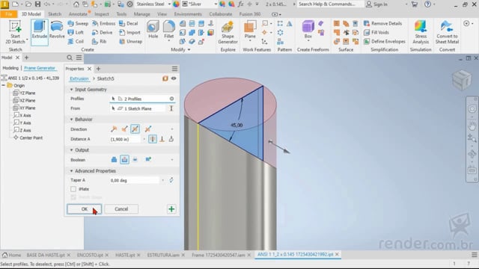Apply and create new extrusion with plus button
The height and width of the screenshot is (269, 479).
171,209
